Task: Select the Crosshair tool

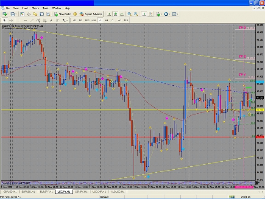Action: 11,20
